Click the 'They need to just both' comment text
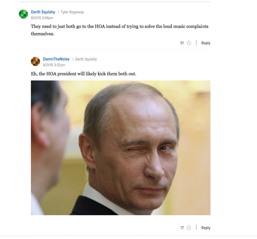The image size is (257, 239). [120, 30]
